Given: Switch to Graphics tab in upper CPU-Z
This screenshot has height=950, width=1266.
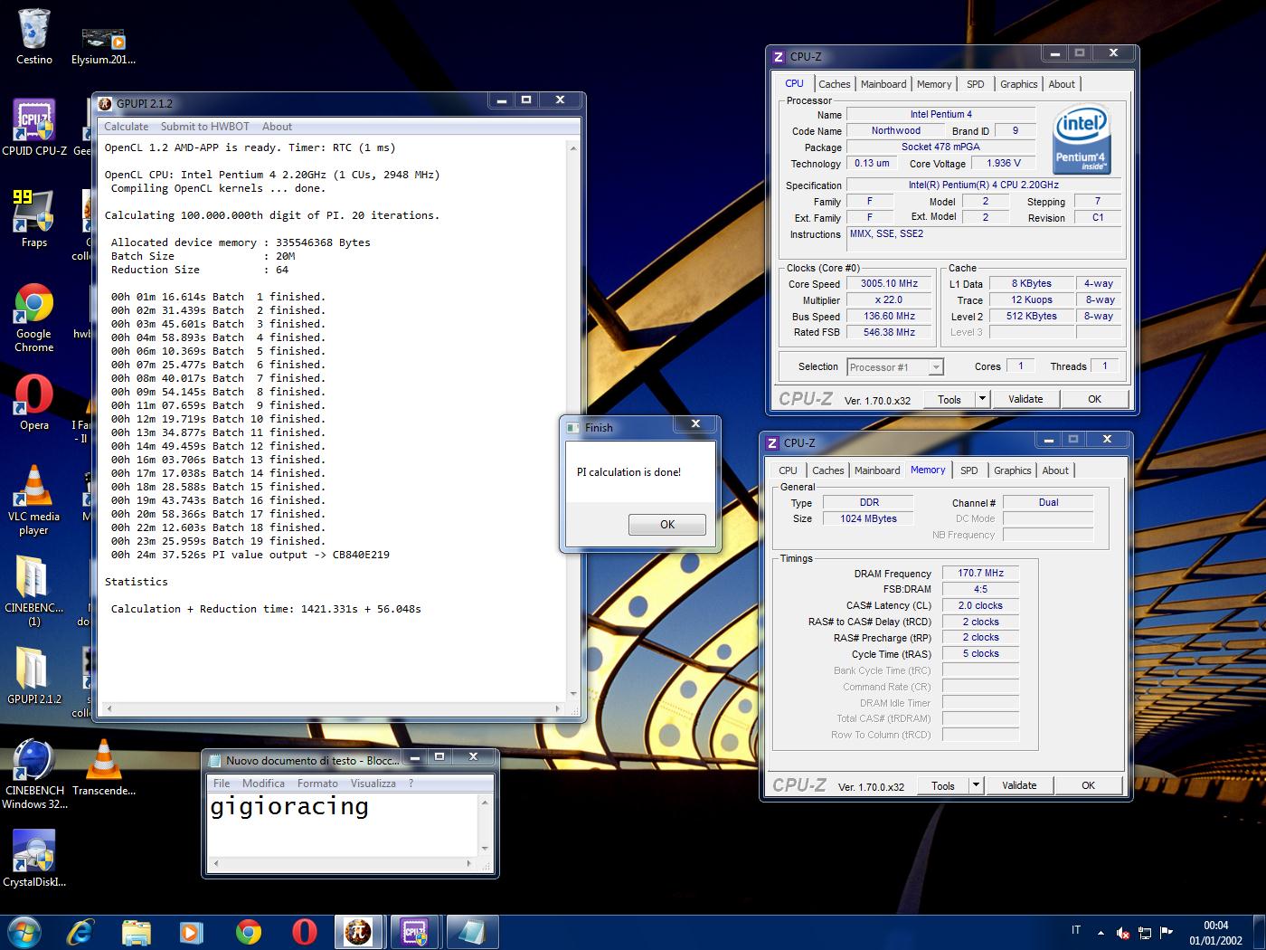Looking at the screenshot, I should pos(1018,84).
